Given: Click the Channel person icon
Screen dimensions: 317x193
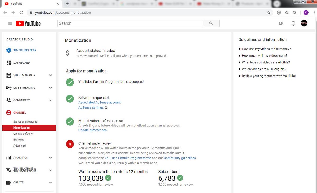Looking at the screenshot, I should [x=9, y=112].
